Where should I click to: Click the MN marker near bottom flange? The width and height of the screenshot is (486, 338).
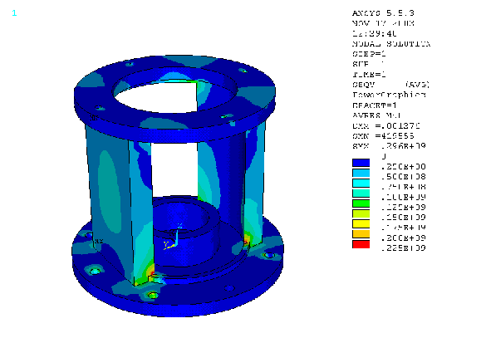[99, 241]
